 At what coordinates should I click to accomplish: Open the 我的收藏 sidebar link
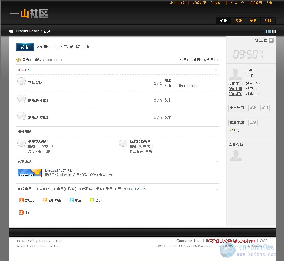click(235, 89)
